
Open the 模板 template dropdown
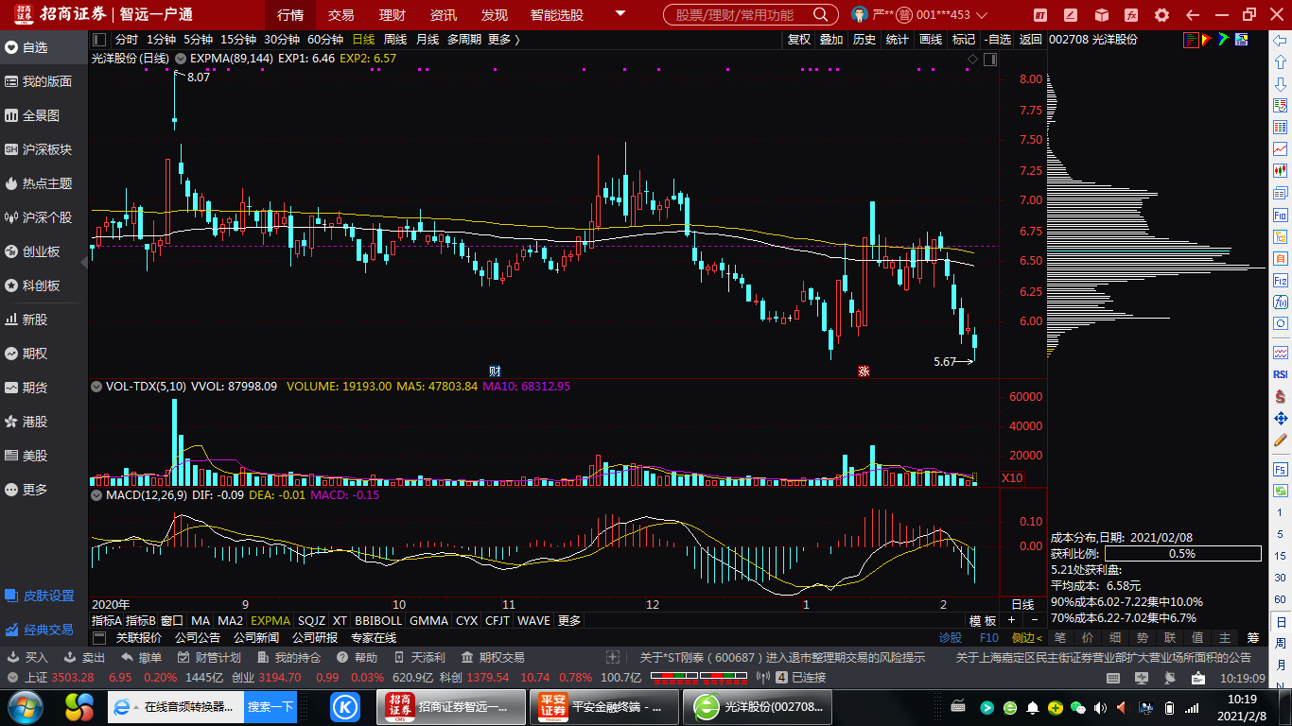click(983, 621)
